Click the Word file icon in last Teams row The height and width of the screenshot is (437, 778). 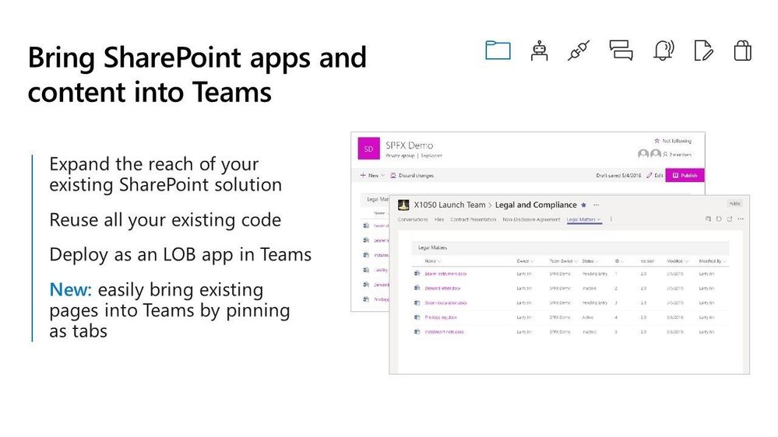pos(417,332)
